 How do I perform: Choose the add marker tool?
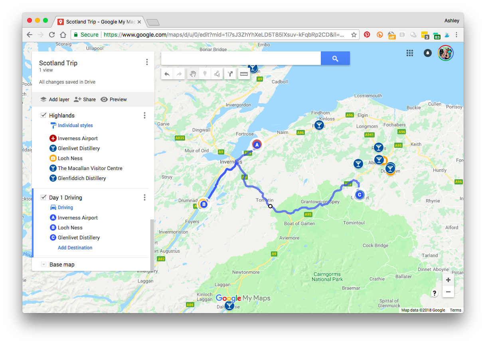click(x=205, y=74)
